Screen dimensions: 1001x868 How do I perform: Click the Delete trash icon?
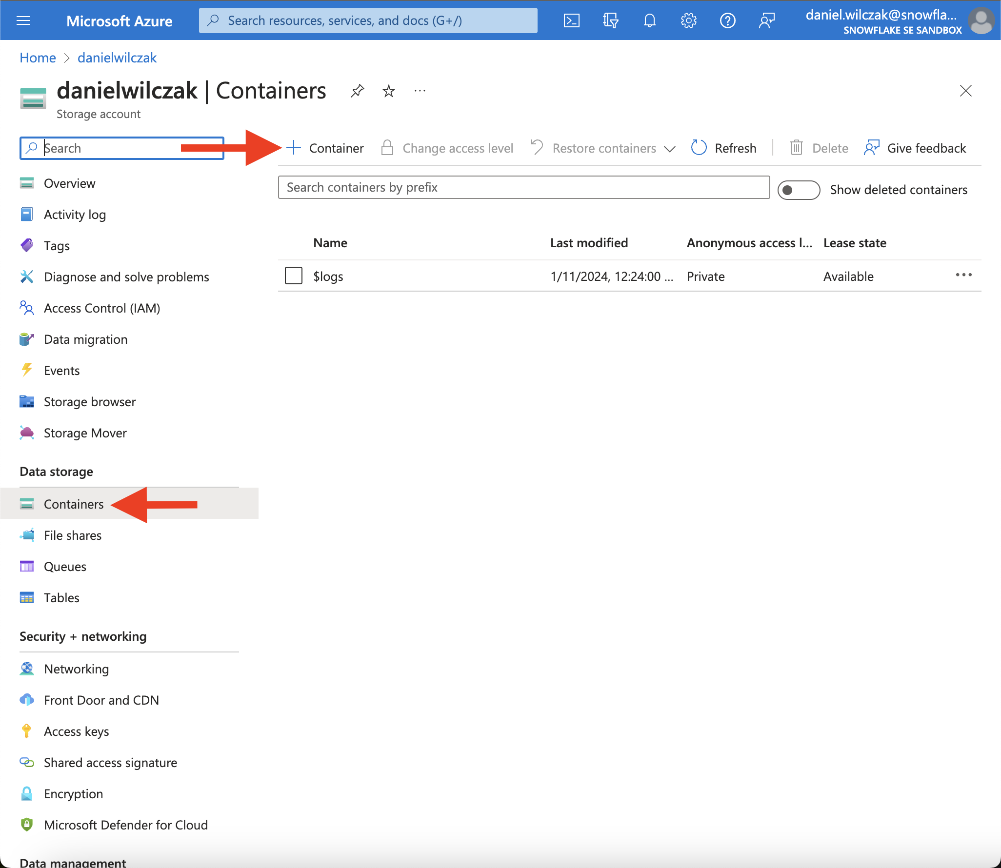click(x=797, y=148)
